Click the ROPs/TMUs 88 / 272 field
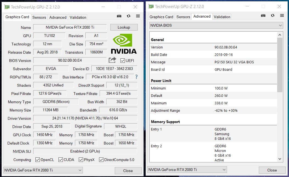Screen dimensions: 289x177 coord(46,77)
